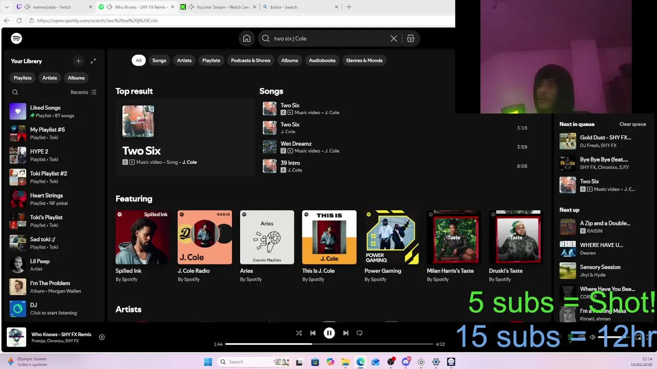Pause playback with center button

[x=329, y=333]
